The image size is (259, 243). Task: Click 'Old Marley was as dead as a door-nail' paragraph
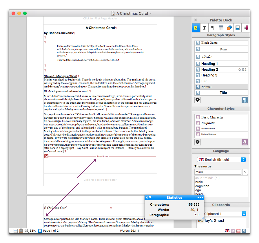[66, 91]
